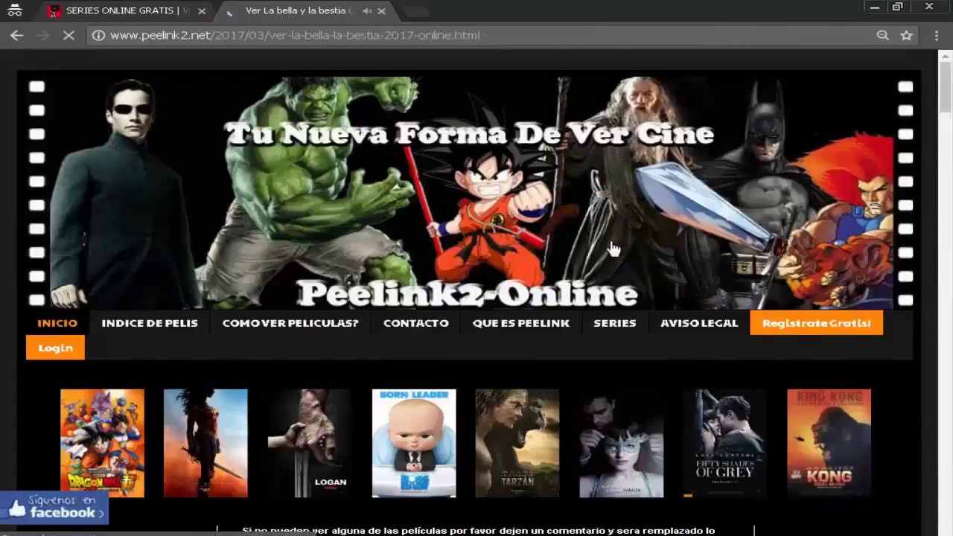This screenshot has width=953, height=536.
Task: Bookmark this page with the star icon
Action: click(906, 35)
